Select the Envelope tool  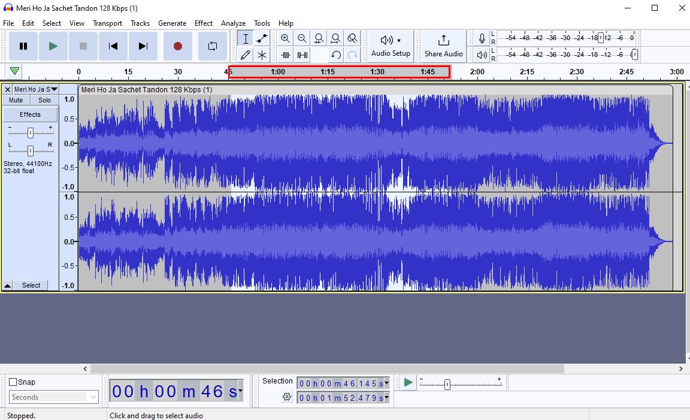(x=262, y=38)
